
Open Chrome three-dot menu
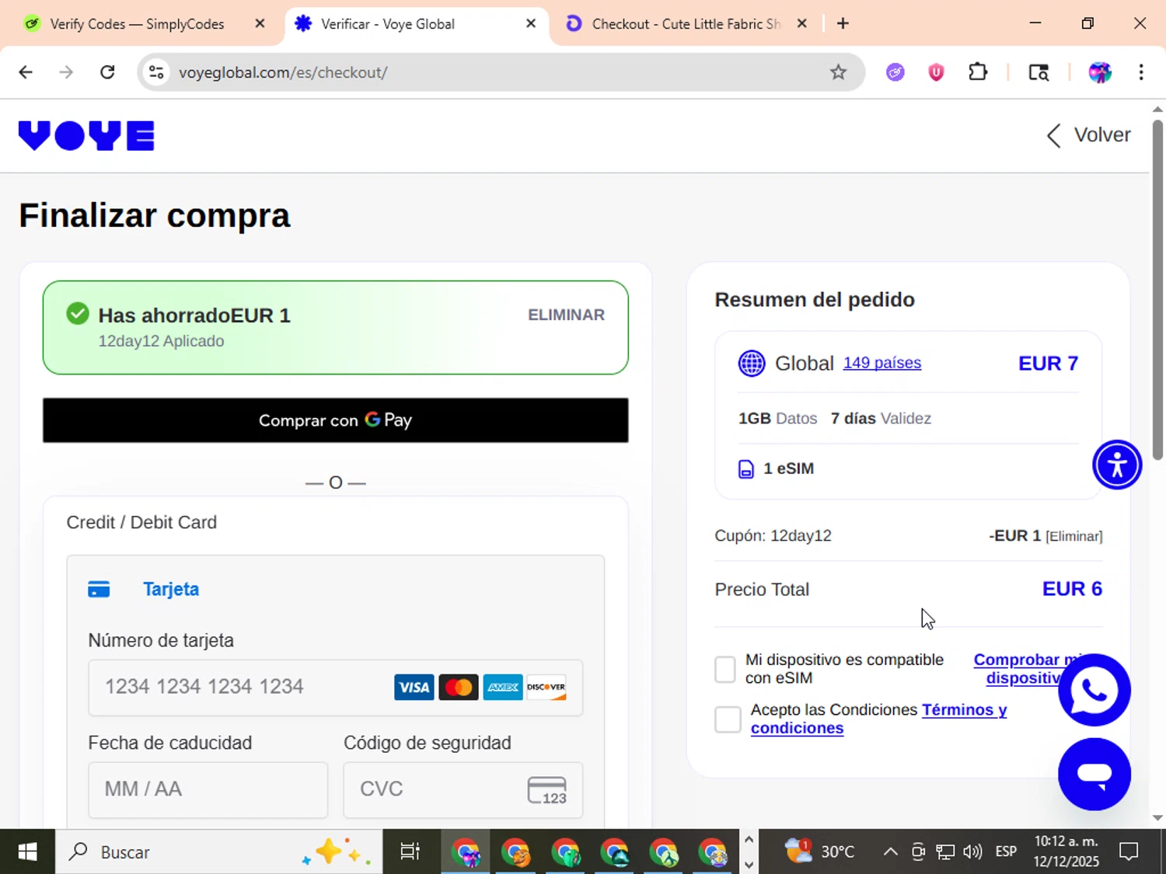[x=1140, y=72]
